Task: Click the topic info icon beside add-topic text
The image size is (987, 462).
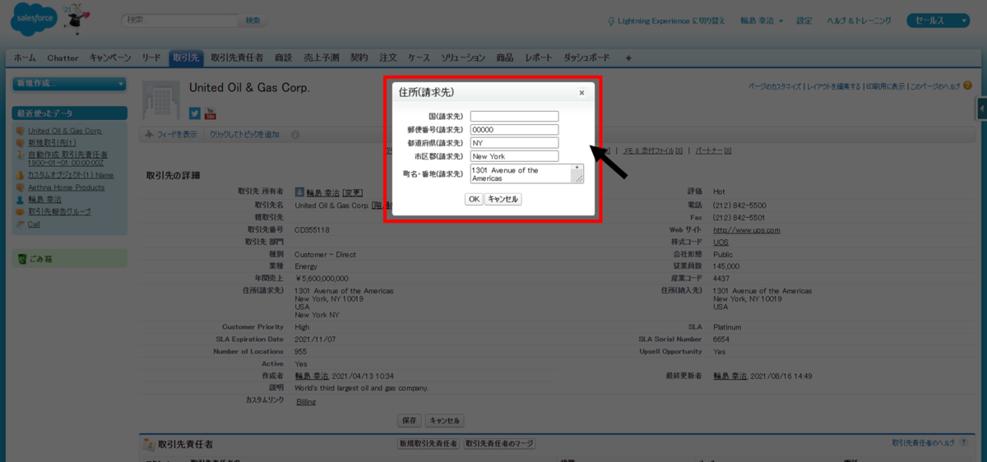Action: (295, 134)
